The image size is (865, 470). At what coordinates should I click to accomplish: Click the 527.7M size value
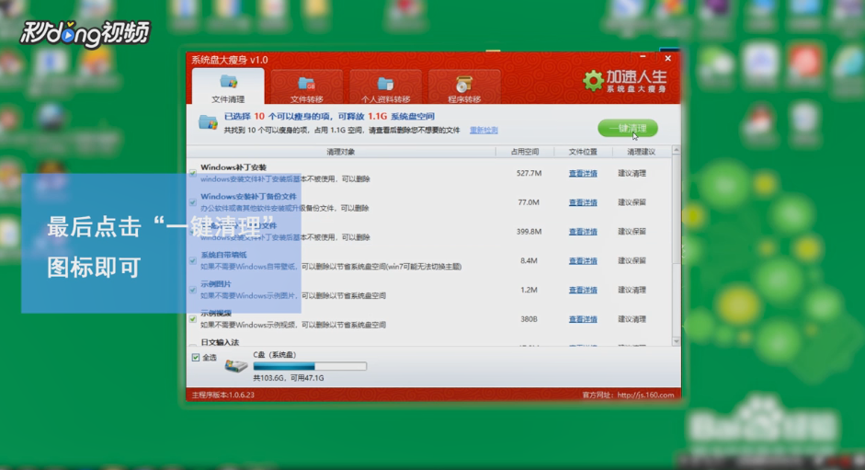click(529, 174)
